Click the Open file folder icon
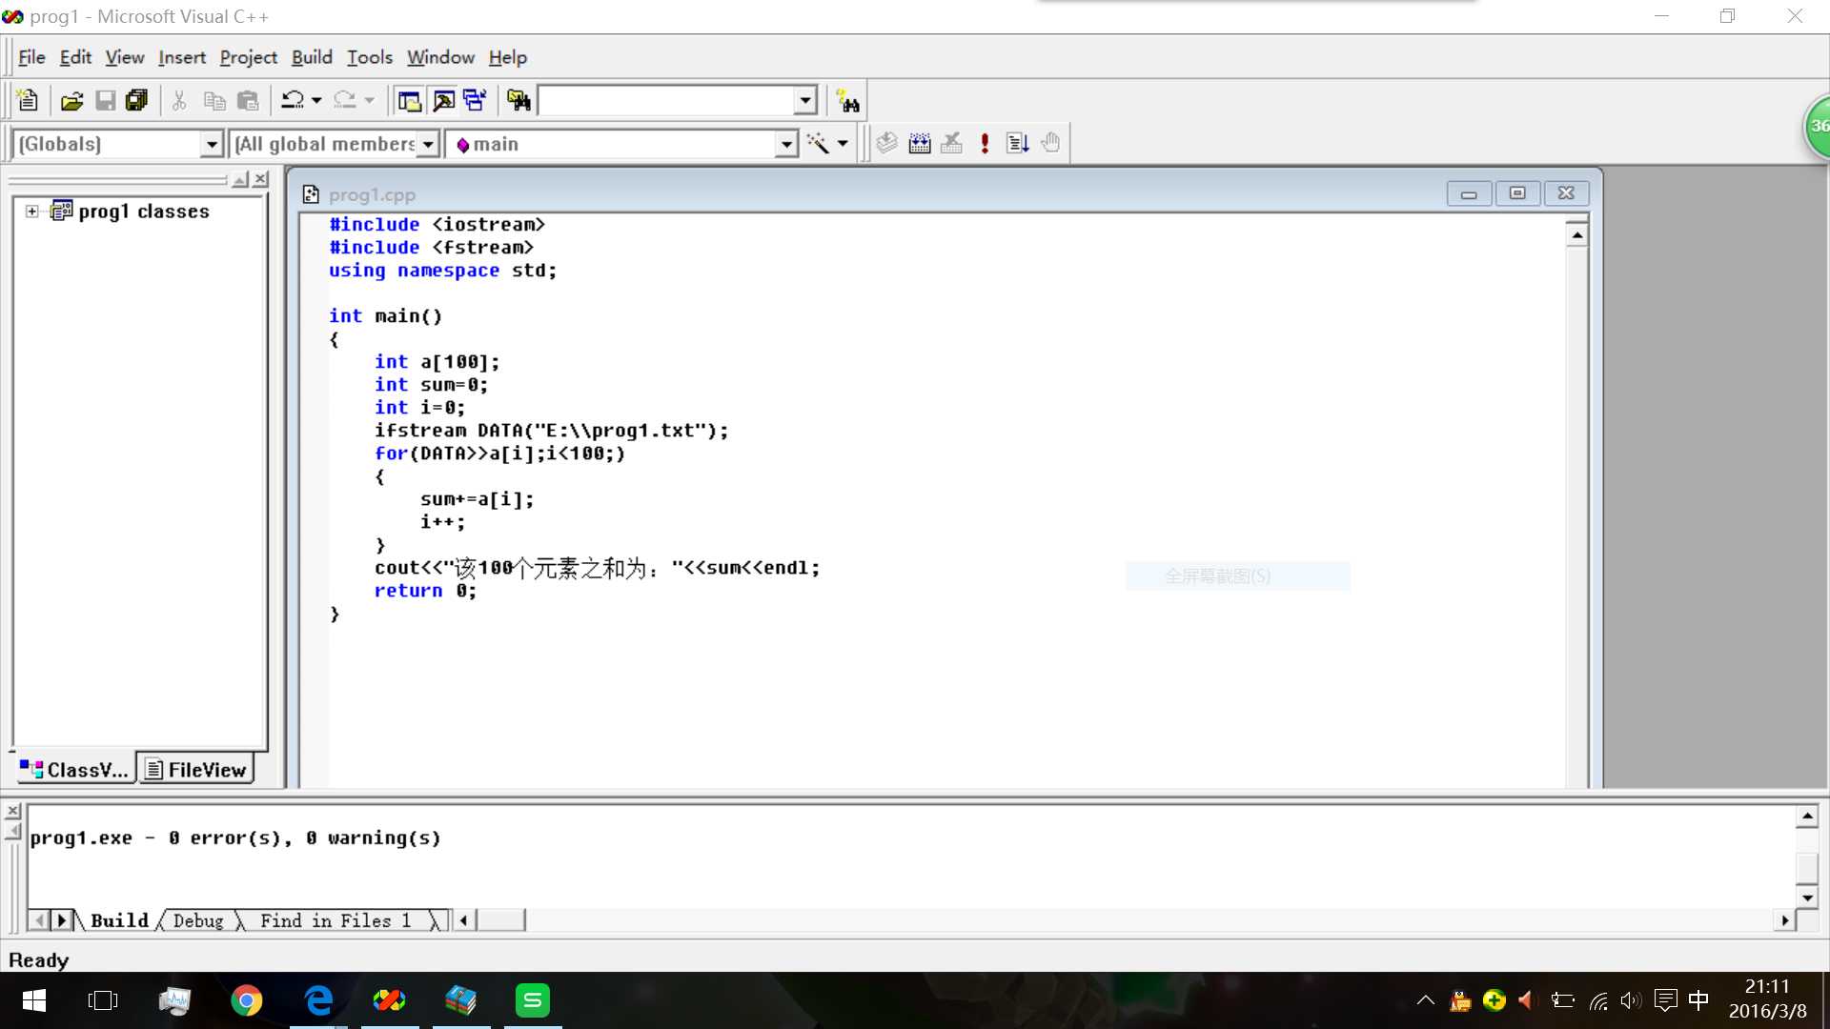 coord(72,100)
